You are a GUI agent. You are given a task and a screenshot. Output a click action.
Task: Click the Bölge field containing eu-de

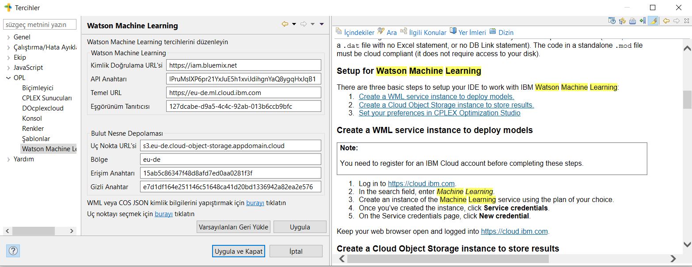230,159
